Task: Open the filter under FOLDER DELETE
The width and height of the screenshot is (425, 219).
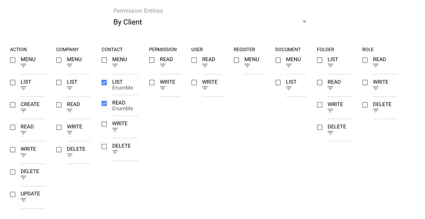Action: [x=330, y=133]
